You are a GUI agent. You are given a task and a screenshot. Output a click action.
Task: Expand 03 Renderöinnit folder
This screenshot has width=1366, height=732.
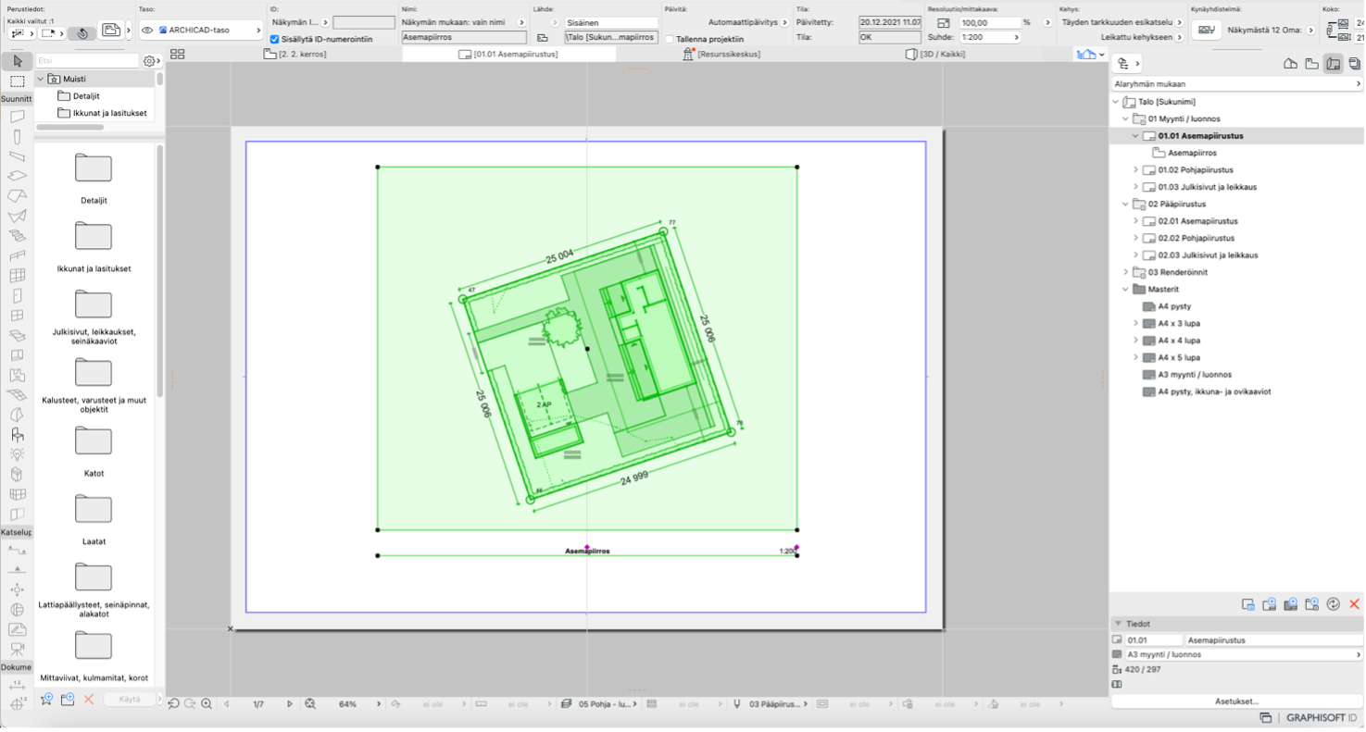click(1126, 272)
